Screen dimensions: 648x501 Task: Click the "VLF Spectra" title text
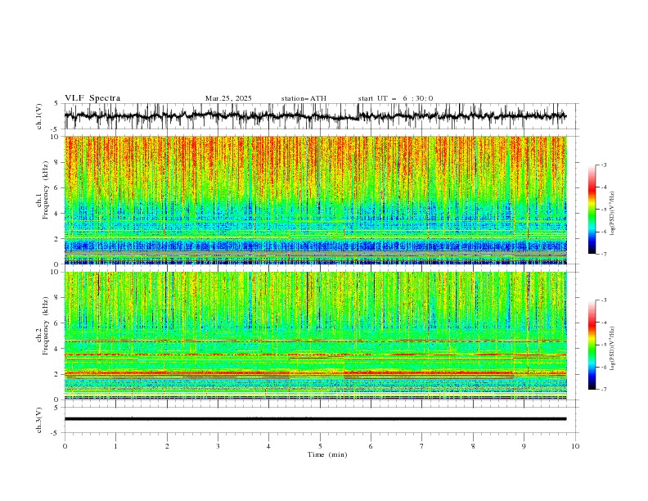point(92,98)
